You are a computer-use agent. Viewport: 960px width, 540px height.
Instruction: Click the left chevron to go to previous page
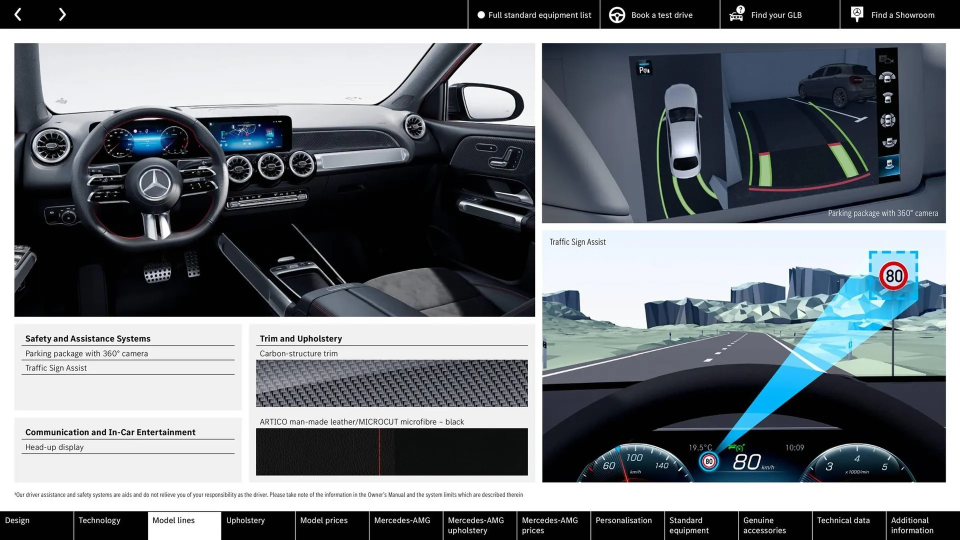click(x=18, y=14)
